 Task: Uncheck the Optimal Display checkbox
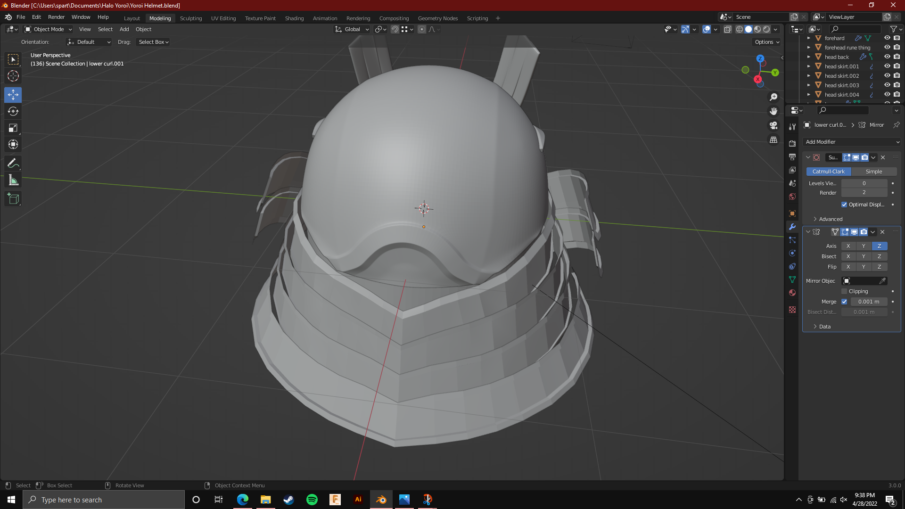pyautogui.click(x=844, y=205)
